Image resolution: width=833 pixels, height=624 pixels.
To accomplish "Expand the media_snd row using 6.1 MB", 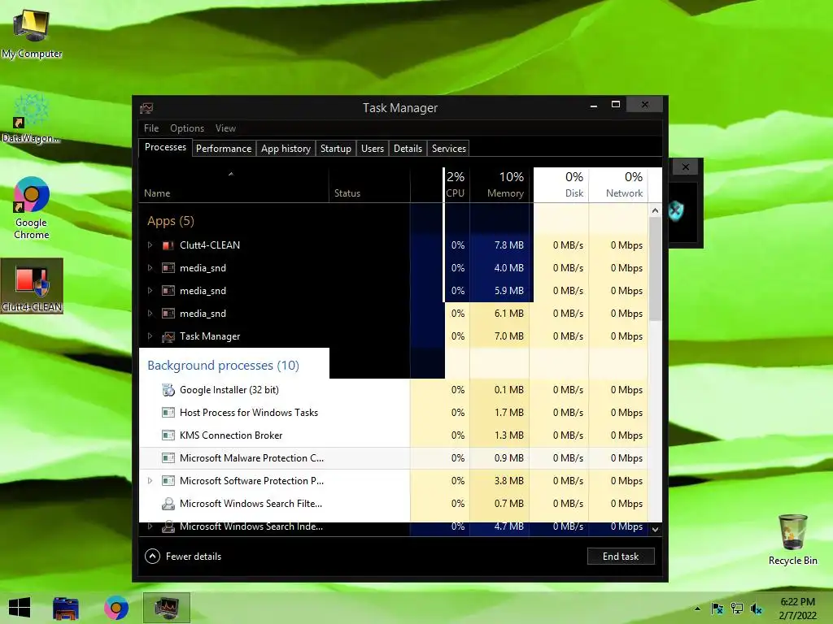I will tap(150, 314).
